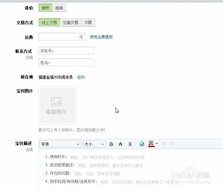Focus the 姓名 name field
Viewport: 223px width, 190px height.
click(66, 62)
